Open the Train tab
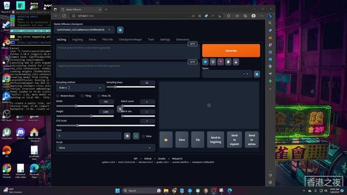347x195 pixels. pyautogui.click(x=151, y=40)
